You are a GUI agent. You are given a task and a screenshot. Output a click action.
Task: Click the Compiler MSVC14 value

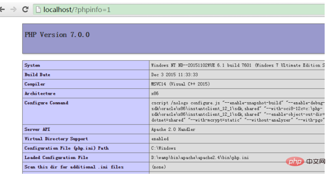[180, 84]
